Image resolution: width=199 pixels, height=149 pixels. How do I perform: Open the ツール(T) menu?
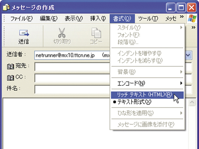(x=148, y=19)
